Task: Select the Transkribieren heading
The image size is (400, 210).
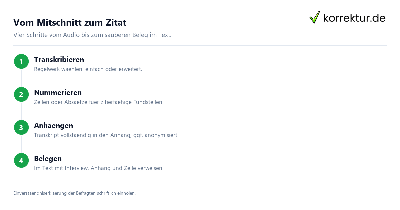Action: coord(59,59)
